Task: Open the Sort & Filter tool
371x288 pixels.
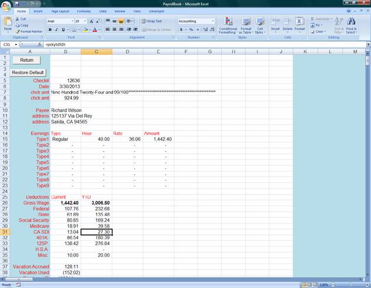Action: (x=339, y=25)
